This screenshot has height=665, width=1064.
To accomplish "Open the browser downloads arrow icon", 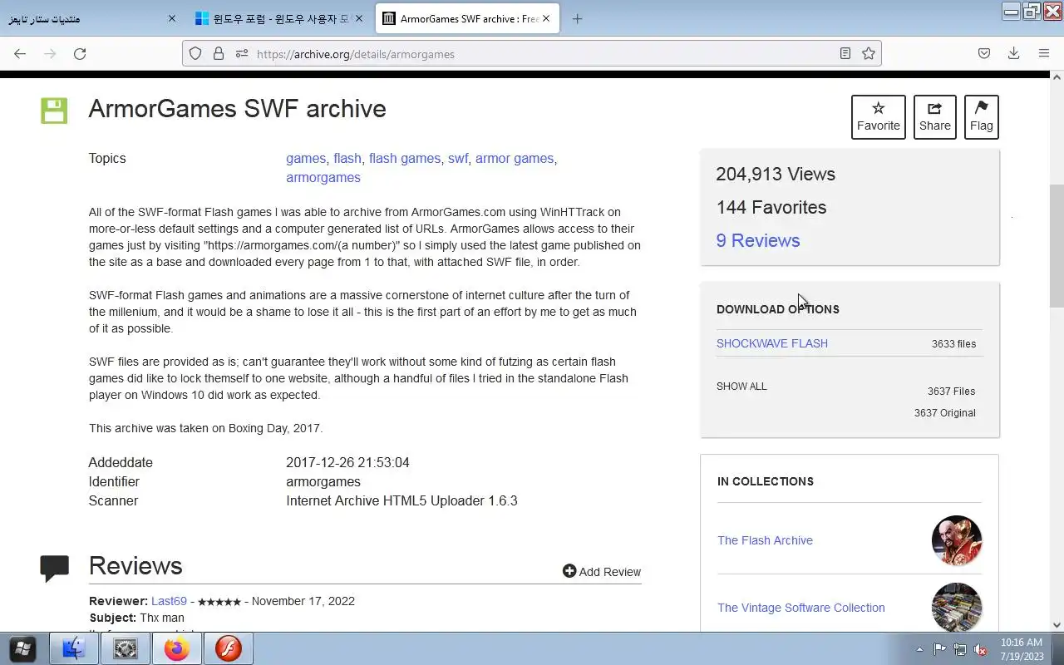I will click(x=1013, y=54).
